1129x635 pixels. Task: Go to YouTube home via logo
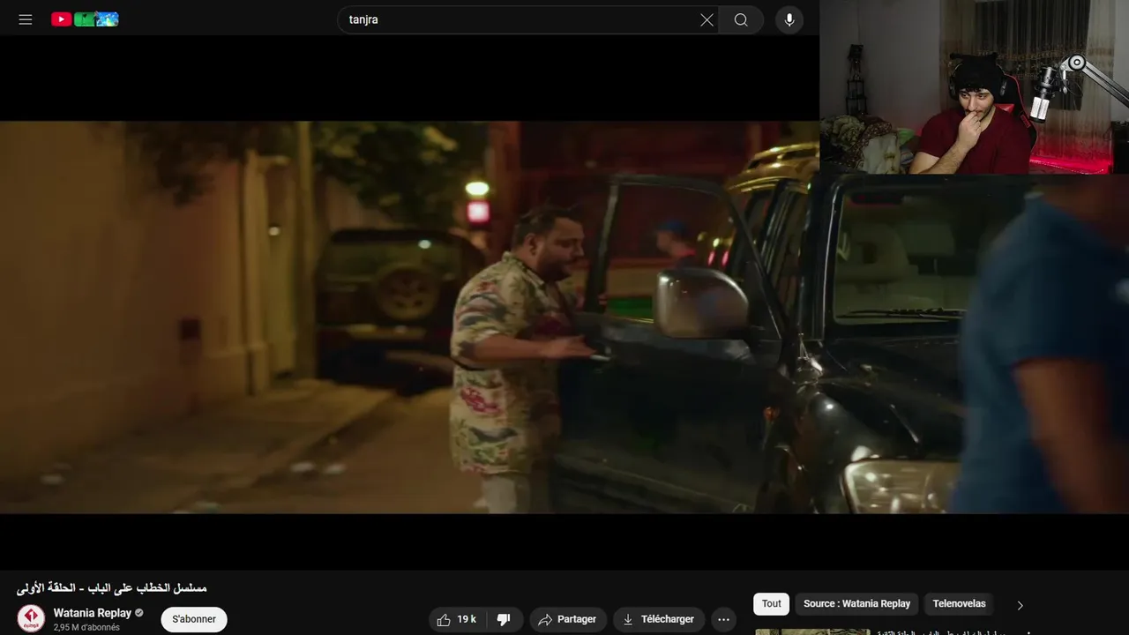pyautogui.click(x=85, y=19)
